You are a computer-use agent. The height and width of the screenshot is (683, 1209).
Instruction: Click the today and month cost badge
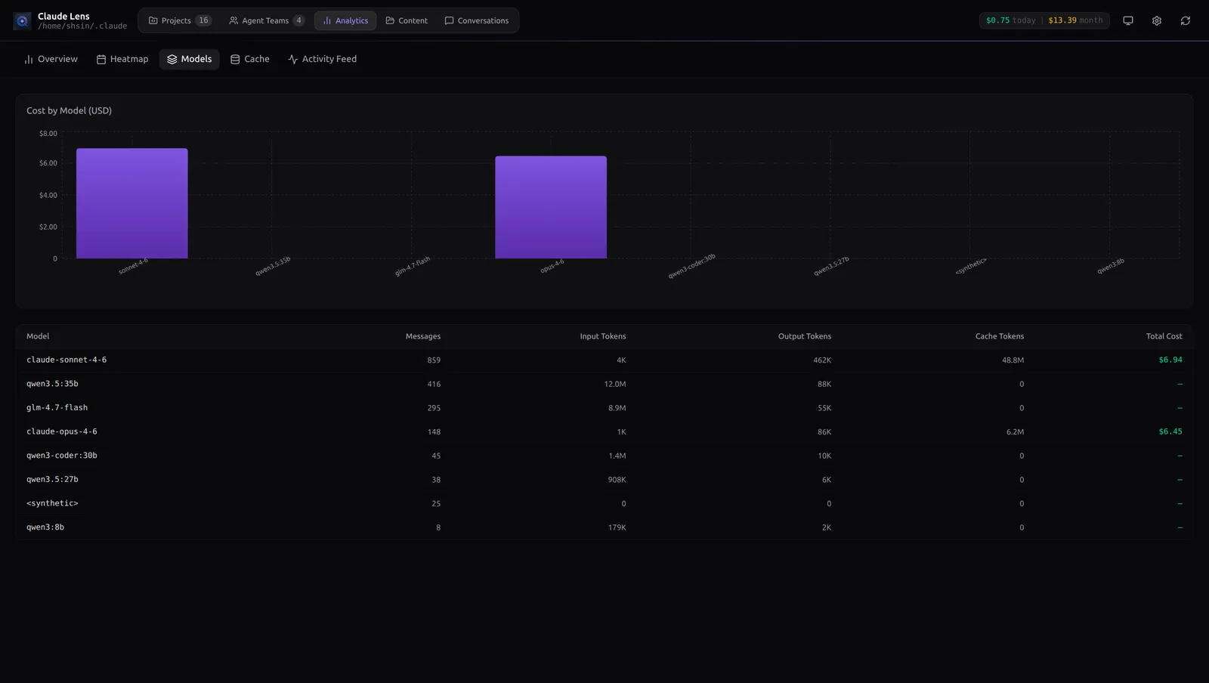tap(1044, 21)
